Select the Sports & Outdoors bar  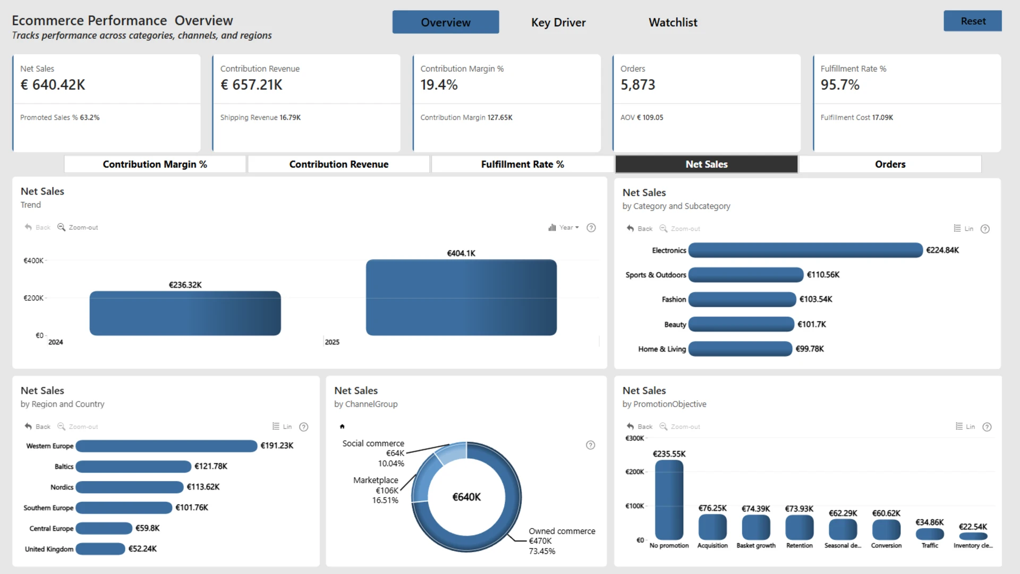pyautogui.click(x=746, y=275)
